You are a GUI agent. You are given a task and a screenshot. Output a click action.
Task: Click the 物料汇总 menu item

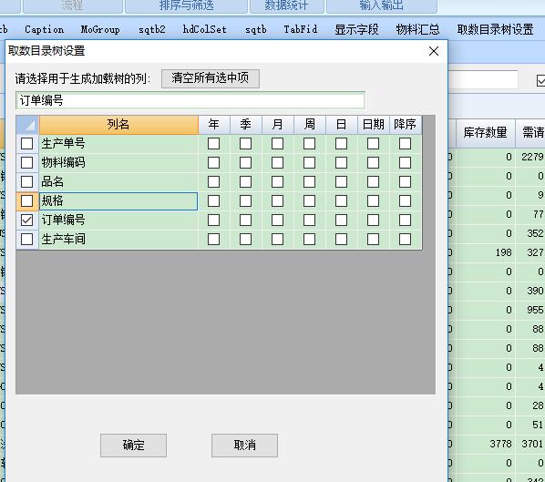[417, 29]
